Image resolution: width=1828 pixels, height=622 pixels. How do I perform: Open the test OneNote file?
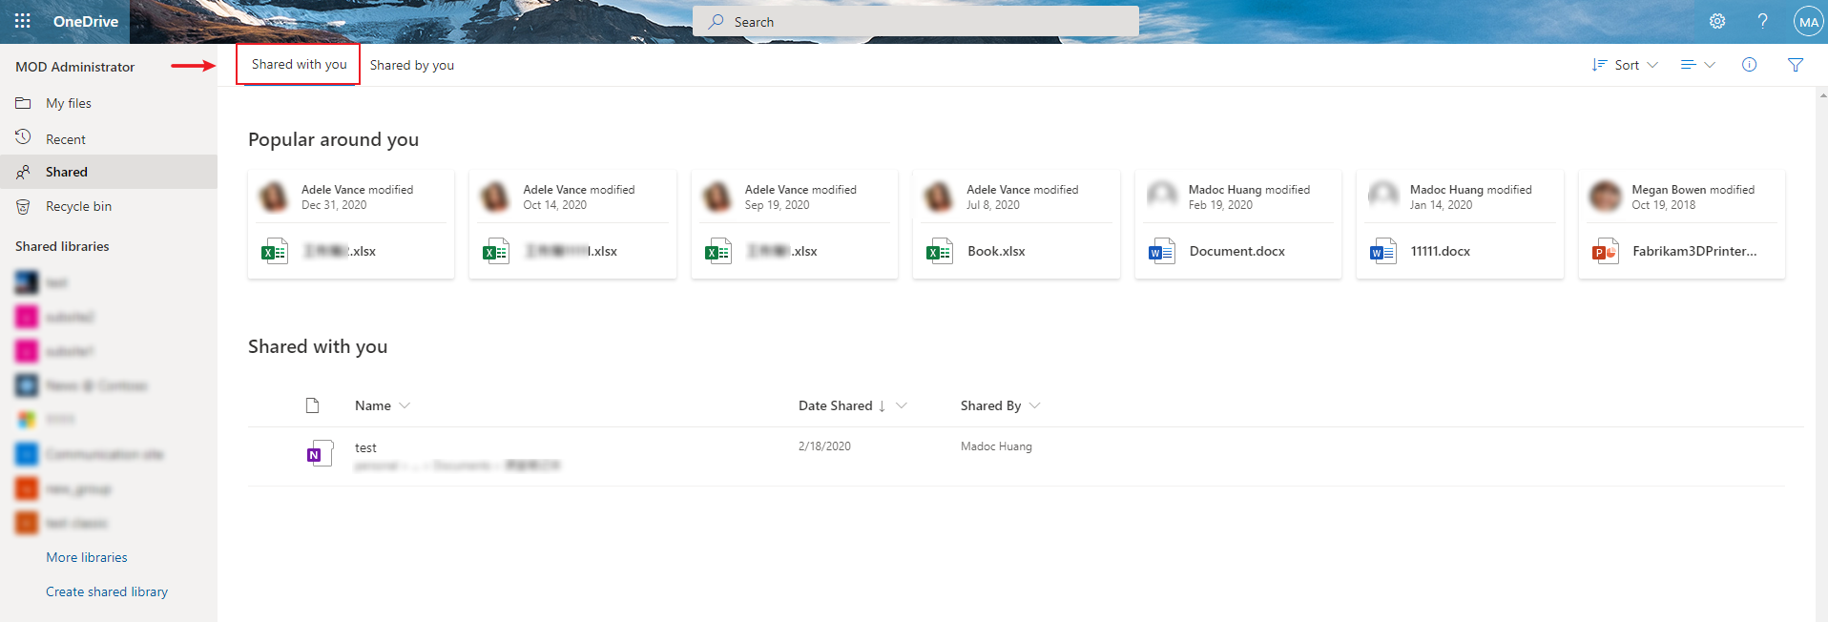pyautogui.click(x=365, y=447)
